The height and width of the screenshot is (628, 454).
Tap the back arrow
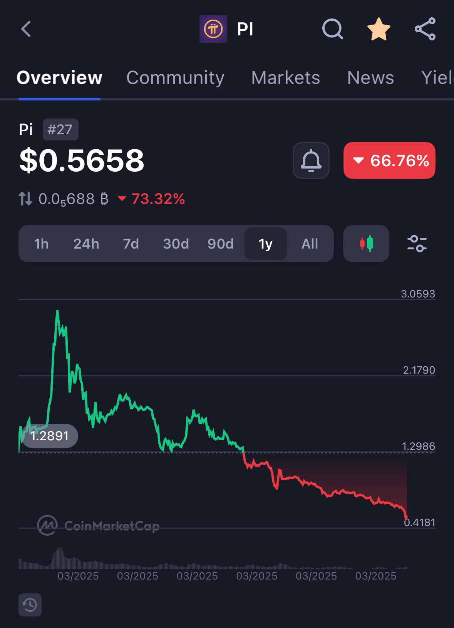click(26, 29)
